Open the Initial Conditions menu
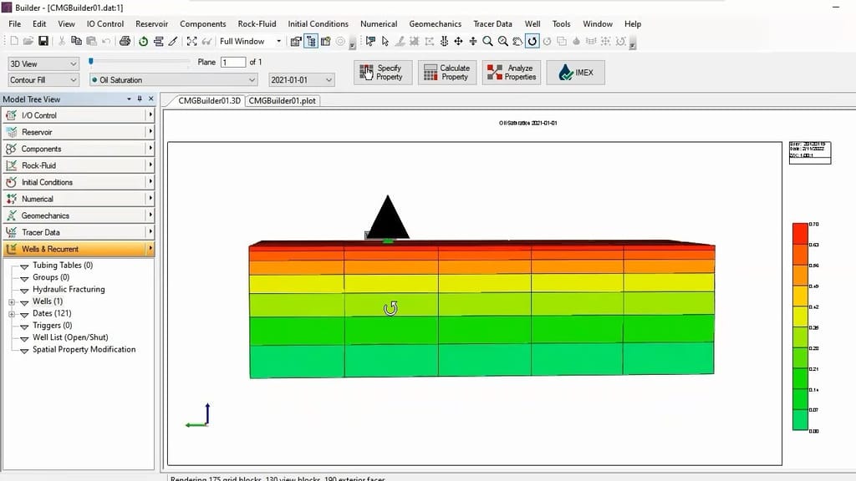The image size is (856, 481). 318,24
